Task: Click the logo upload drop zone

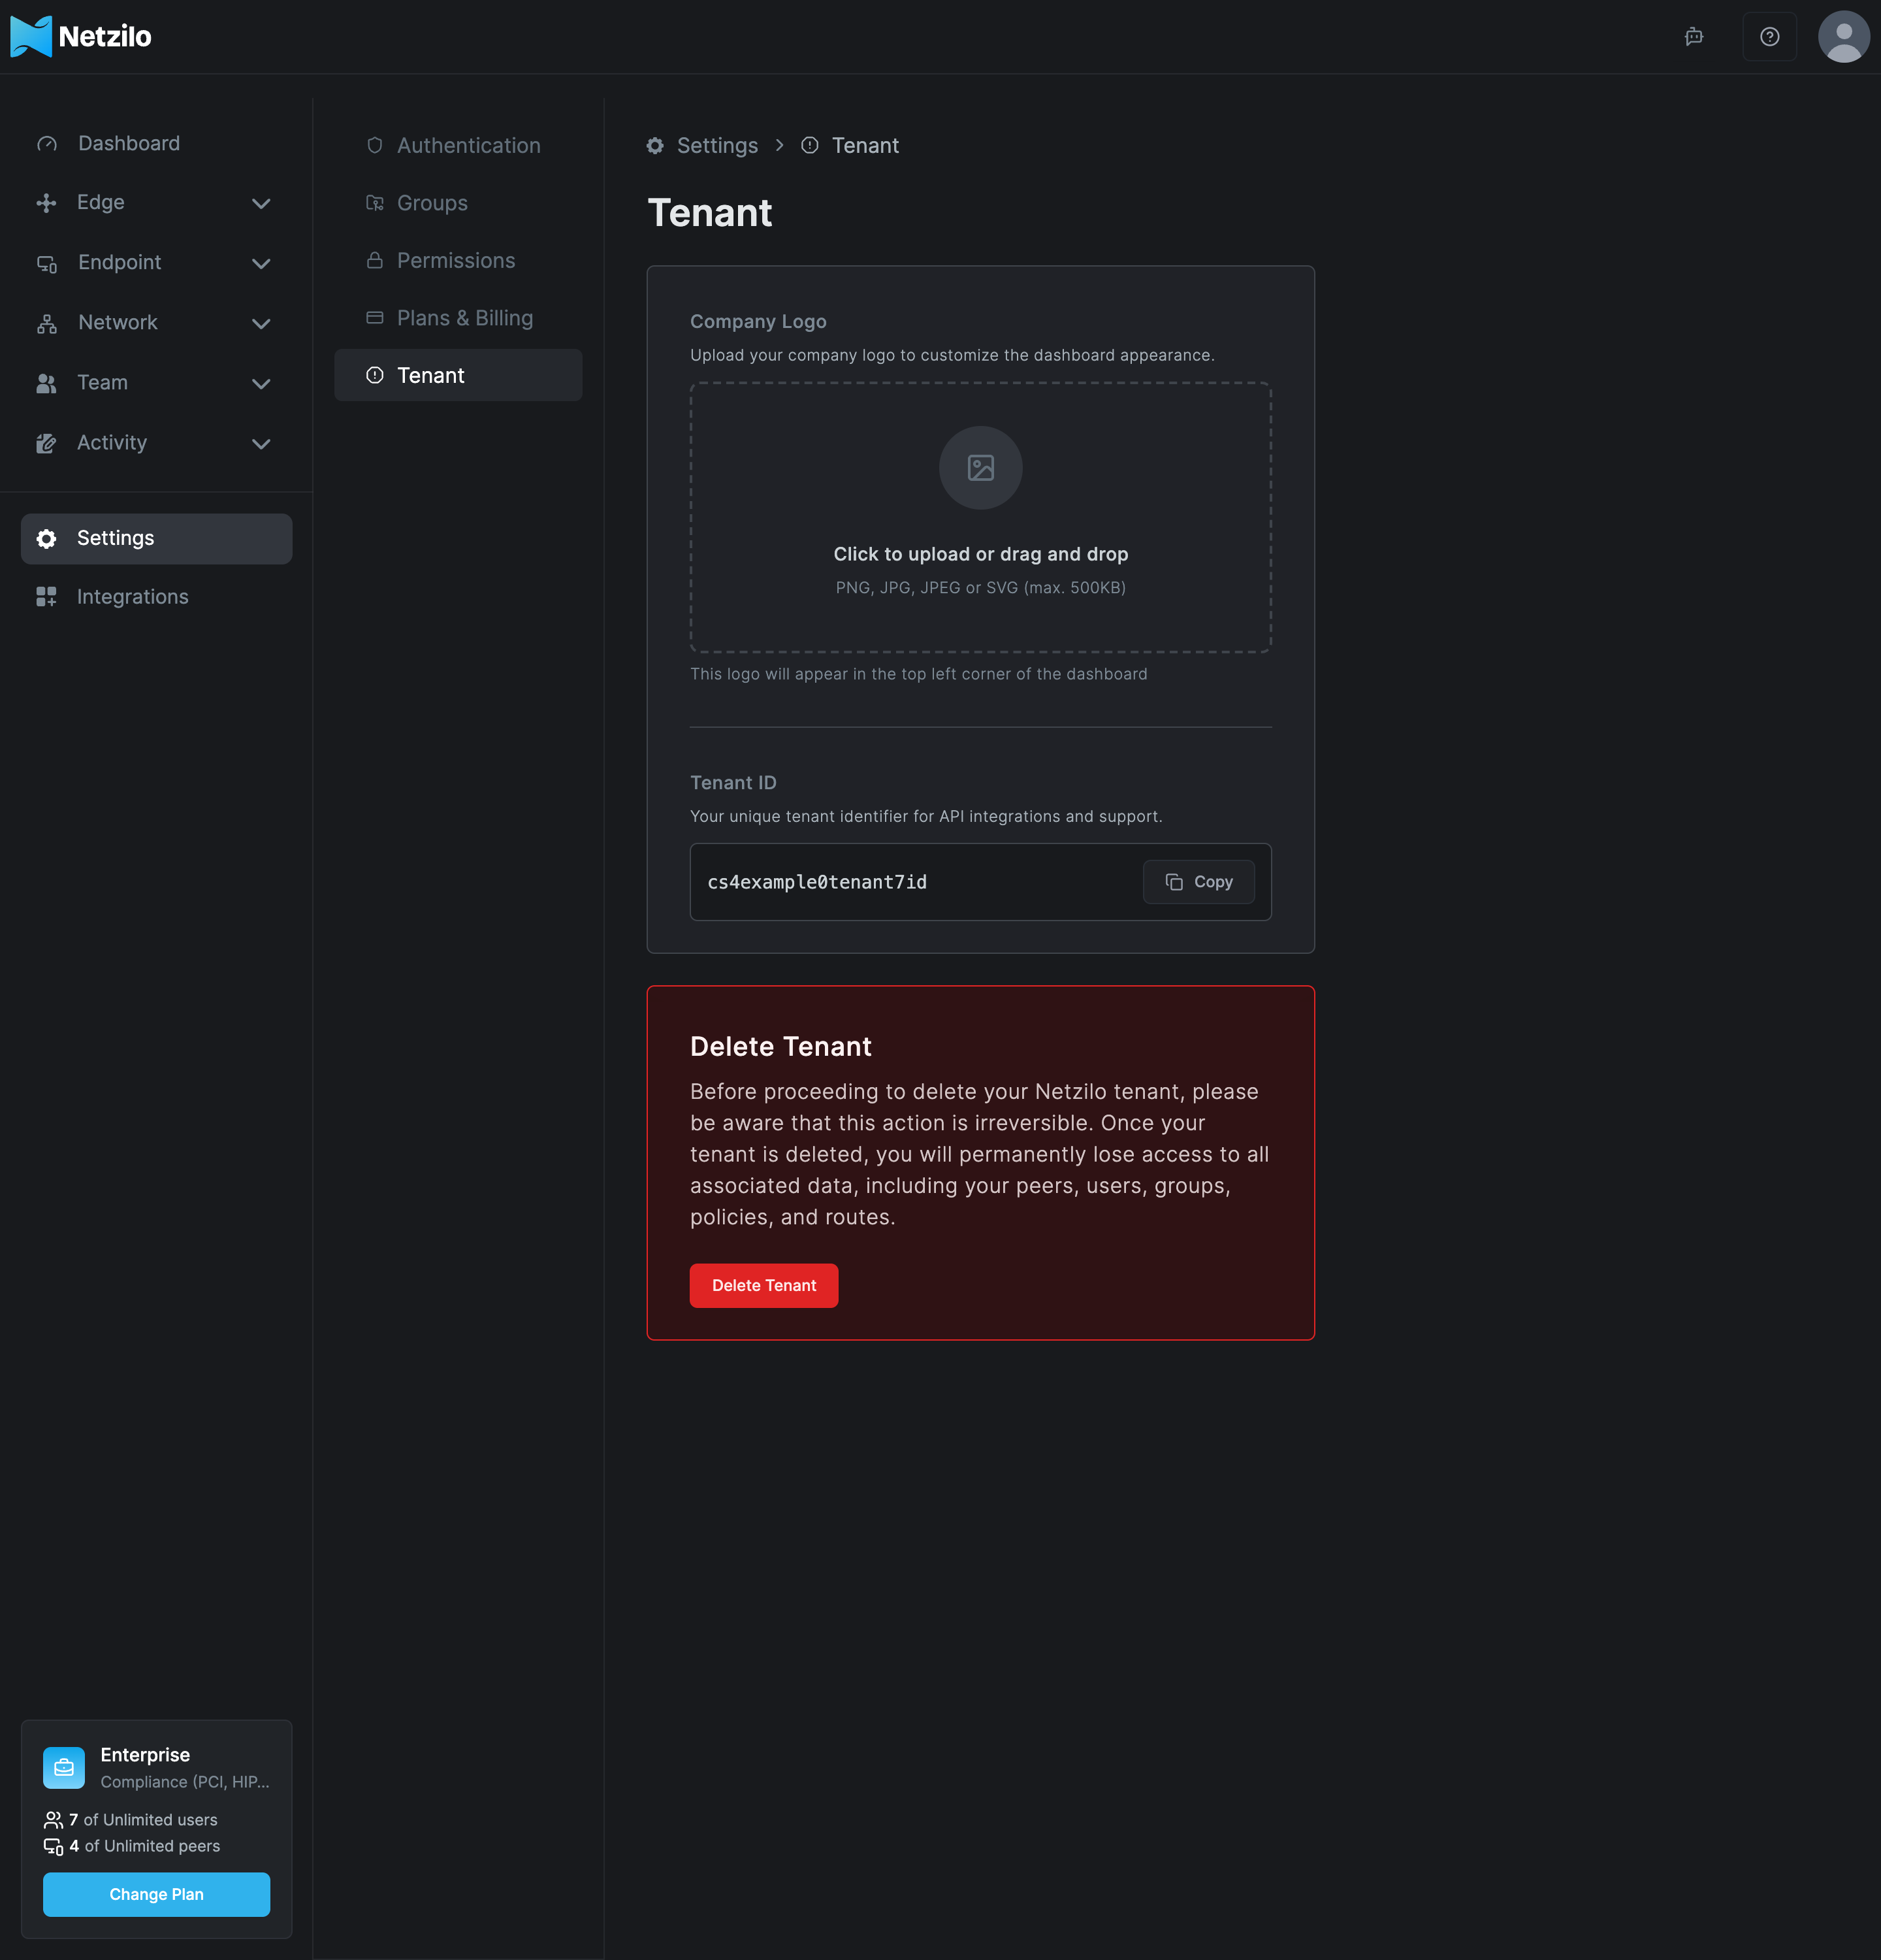Action: coord(980,518)
